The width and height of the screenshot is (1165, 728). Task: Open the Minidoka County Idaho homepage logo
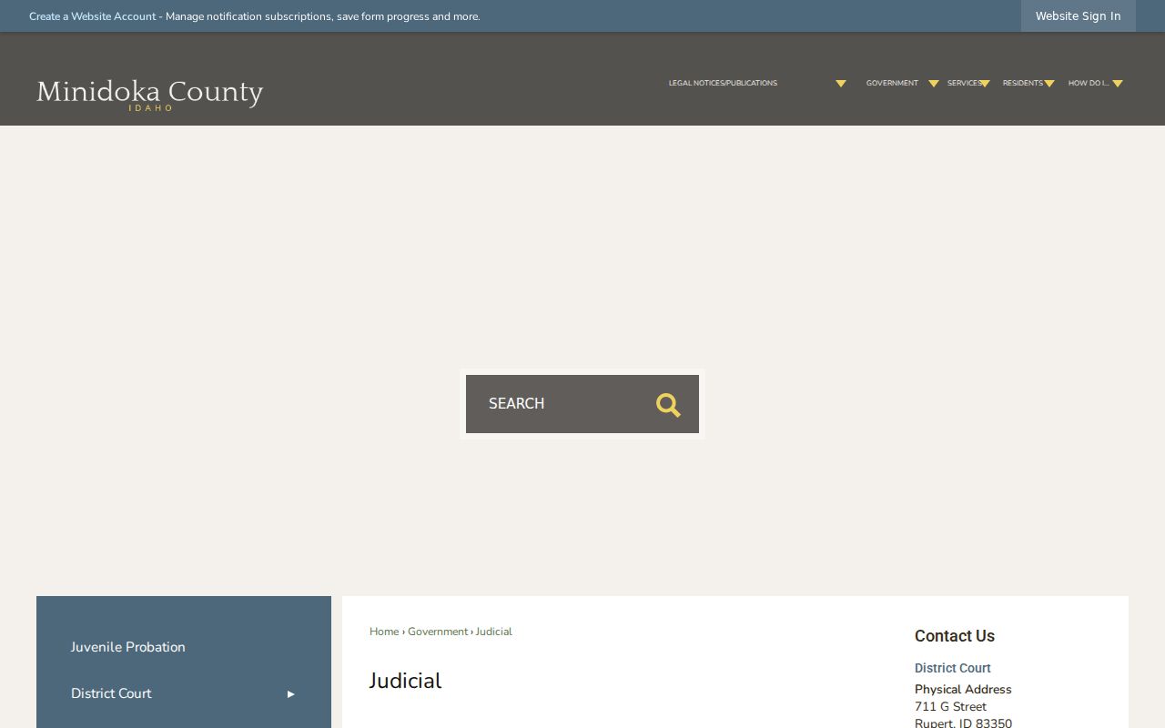[150, 95]
